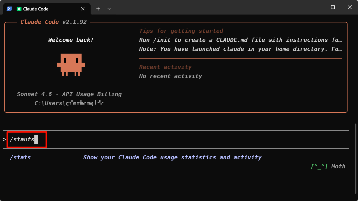The height and width of the screenshot is (201, 358).
Task: Click the Run /init tip line
Action: 240,40
